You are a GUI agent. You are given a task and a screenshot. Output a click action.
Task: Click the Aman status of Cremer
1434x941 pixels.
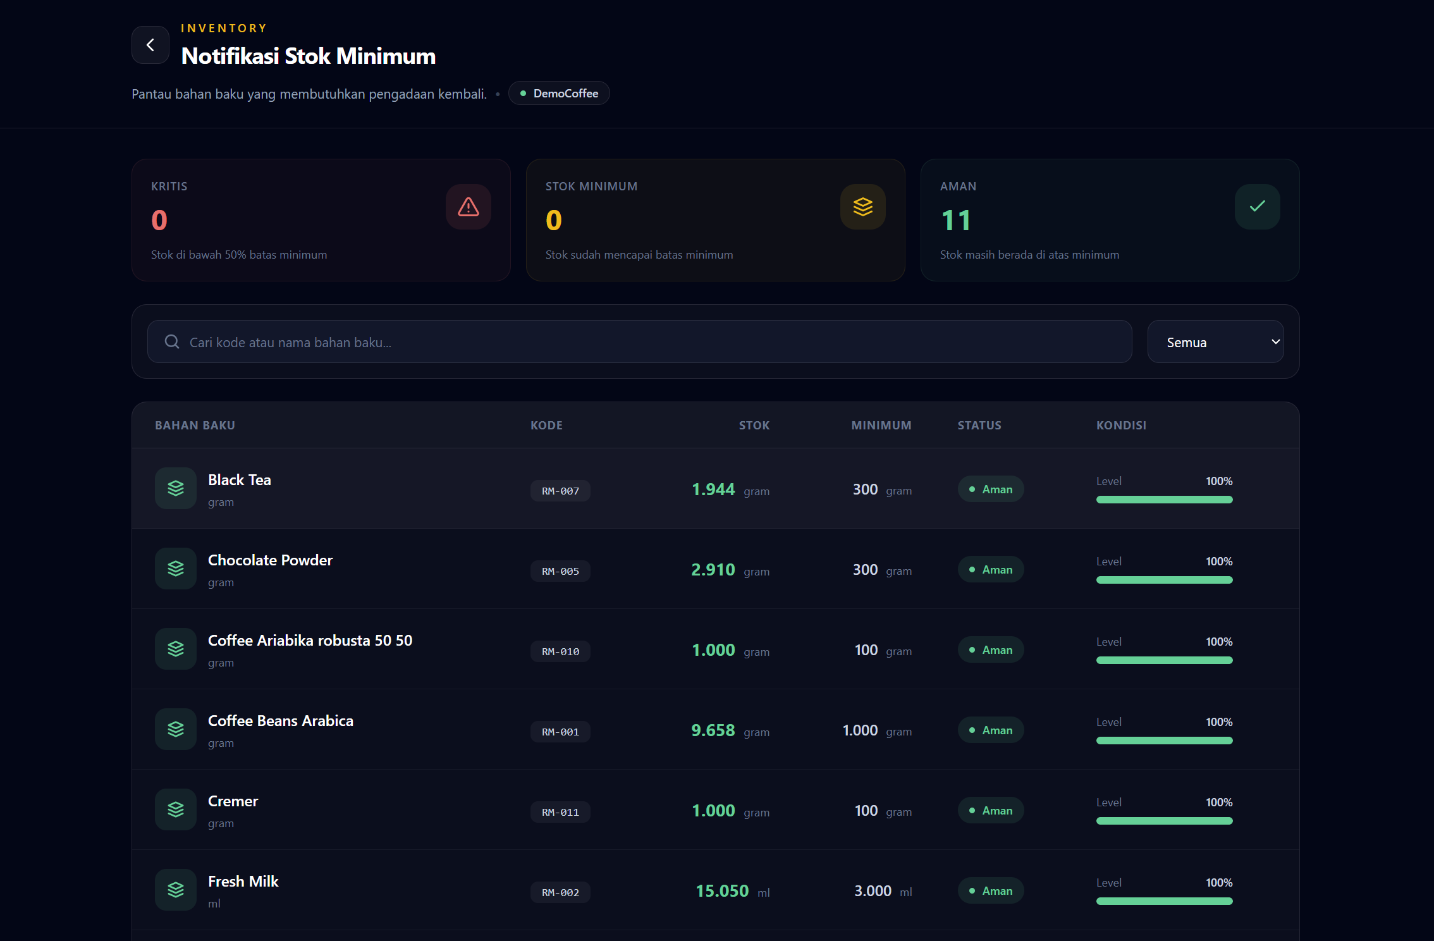pos(991,810)
